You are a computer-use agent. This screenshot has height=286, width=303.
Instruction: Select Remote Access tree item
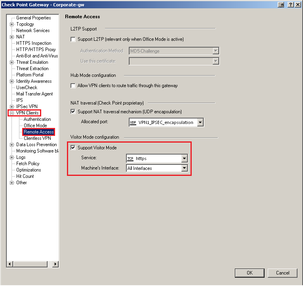pos(39,132)
